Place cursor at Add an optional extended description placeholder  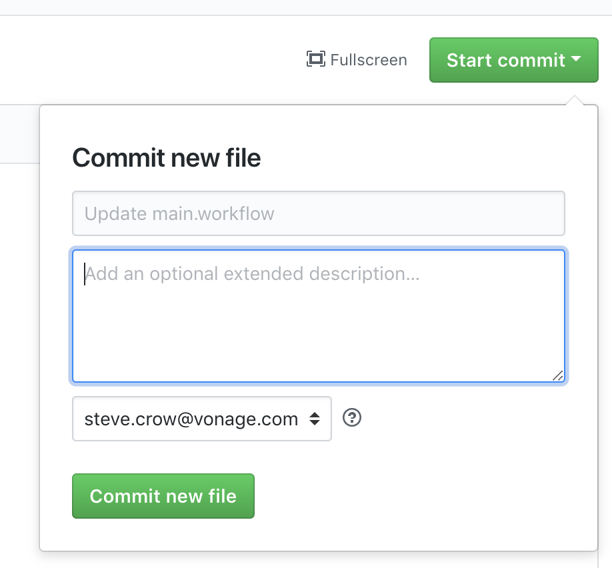[x=252, y=273]
